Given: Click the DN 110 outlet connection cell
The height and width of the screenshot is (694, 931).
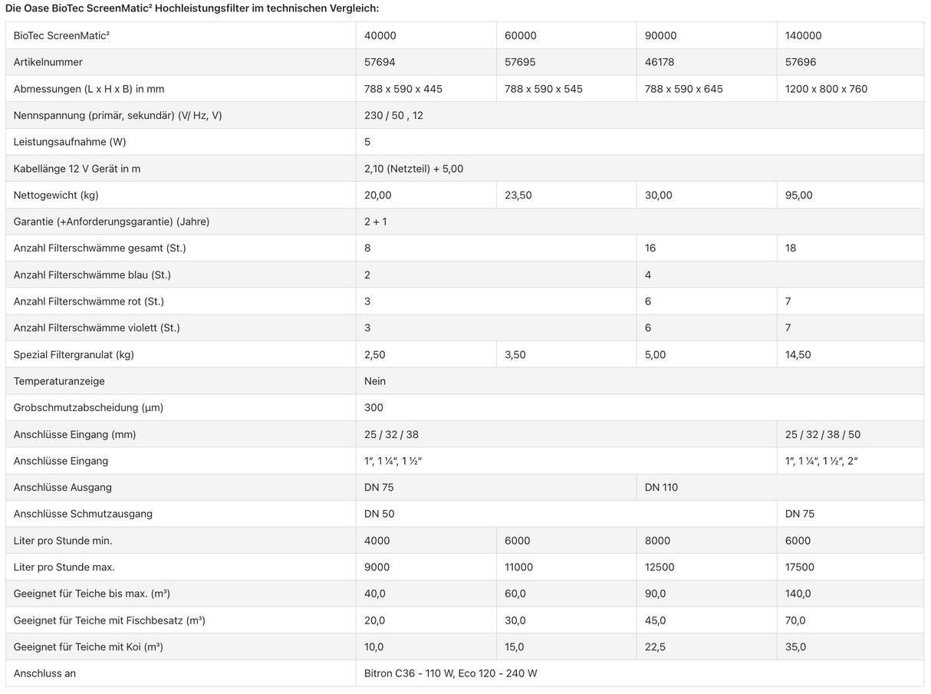Looking at the screenshot, I should point(661,487).
